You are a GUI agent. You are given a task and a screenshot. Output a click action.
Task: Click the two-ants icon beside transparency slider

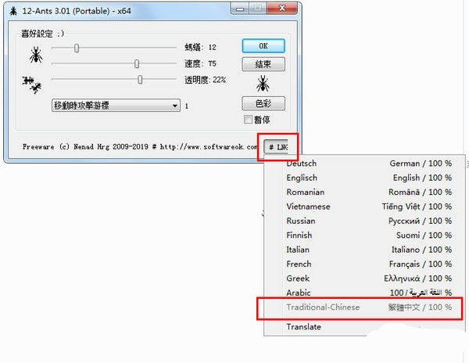click(x=32, y=84)
